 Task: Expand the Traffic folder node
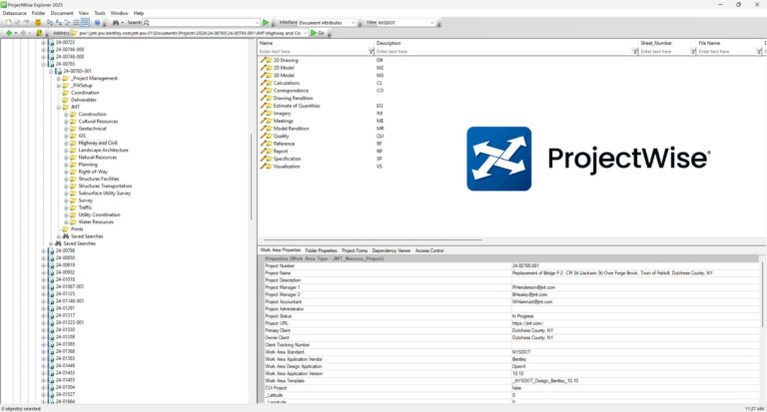point(66,207)
